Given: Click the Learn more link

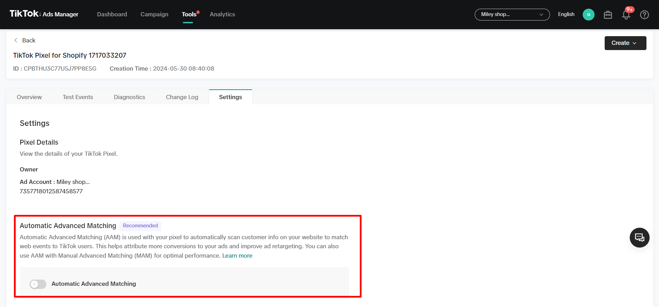Looking at the screenshot, I should [237, 256].
